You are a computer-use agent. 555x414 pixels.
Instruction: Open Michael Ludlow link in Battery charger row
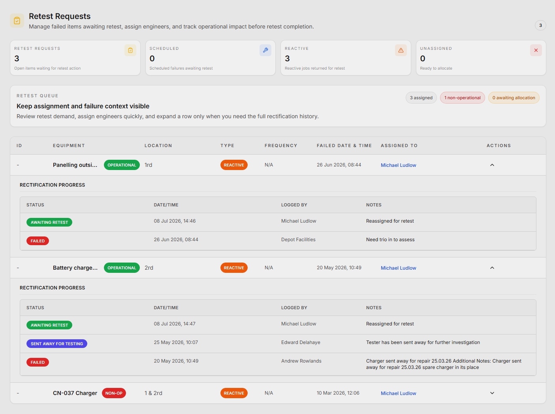[398, 268]
